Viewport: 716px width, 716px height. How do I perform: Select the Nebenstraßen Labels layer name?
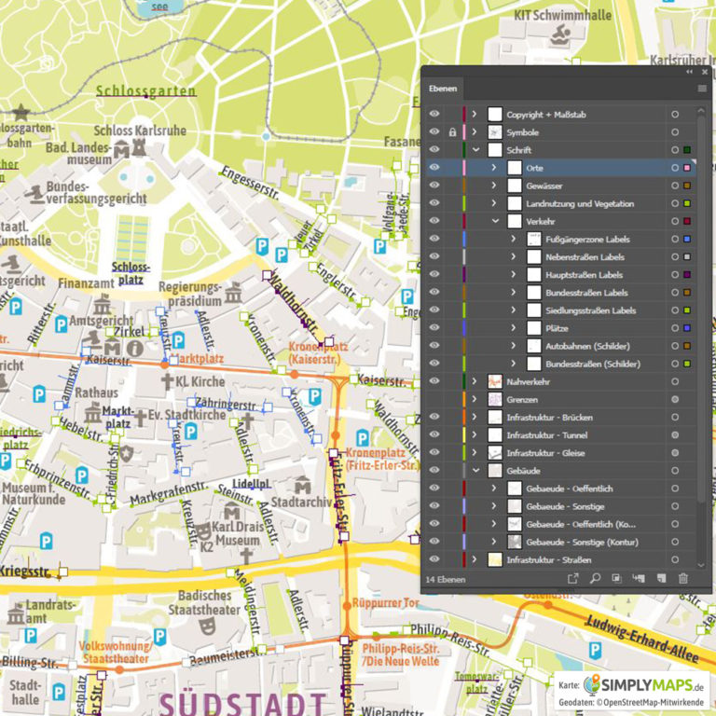(585, 257)
